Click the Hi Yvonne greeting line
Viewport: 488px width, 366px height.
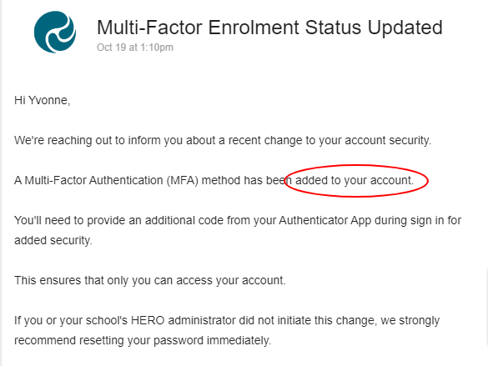(43, 100)
